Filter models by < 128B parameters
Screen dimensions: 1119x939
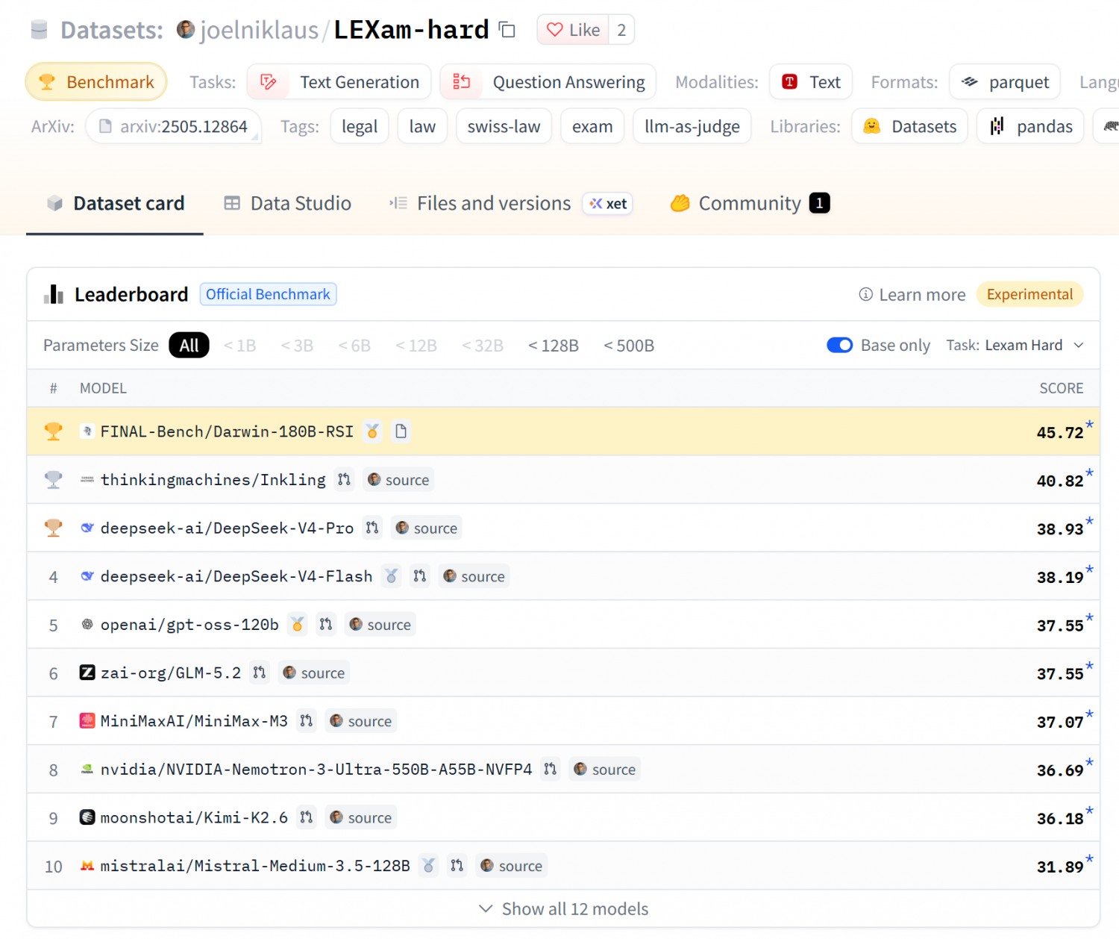point(554,346)
